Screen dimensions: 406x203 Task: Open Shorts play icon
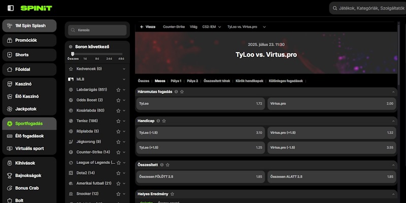10,55
